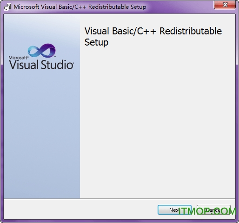Click the word Setup under the heading
The height and width of the screenshot is (223, 239).
pos(96,42)
